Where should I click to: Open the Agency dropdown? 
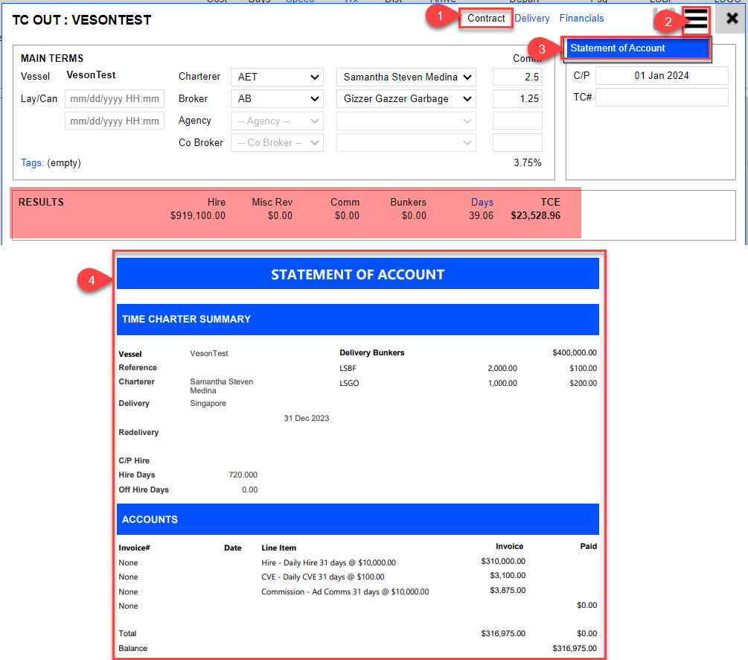(x=277, y=121)
